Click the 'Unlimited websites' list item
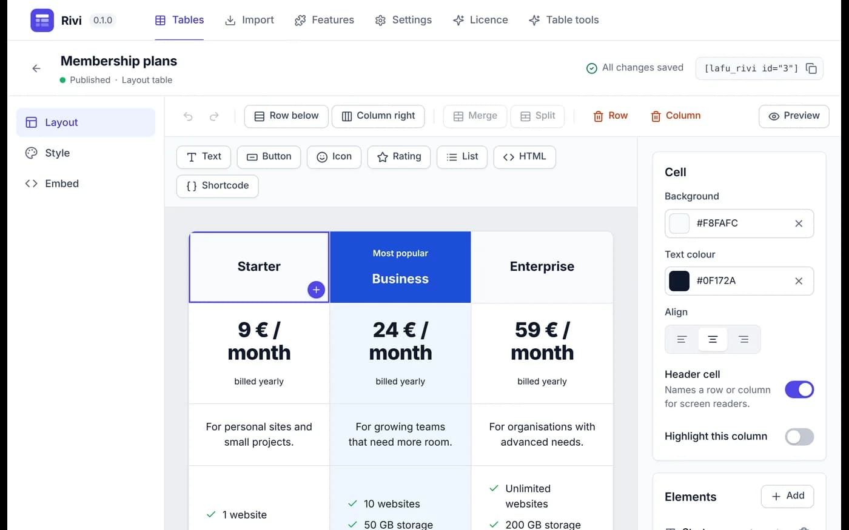Screen dimensions: 849x530 520,497
